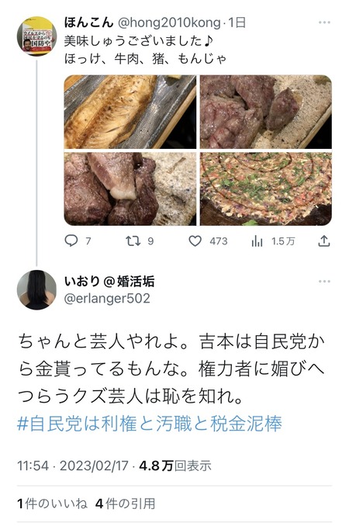The image size is (349, 526).
Task: Open the monjayaki photo thumbnail
Action: [x=266, y=189]
